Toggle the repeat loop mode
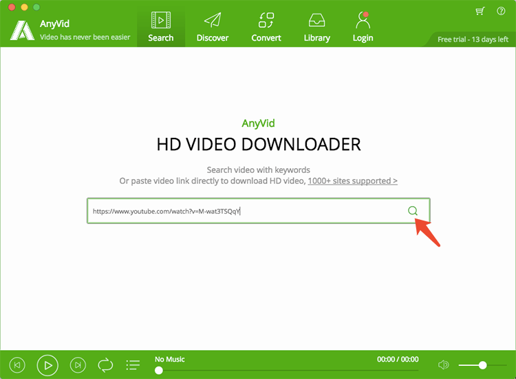516x379 pixels. coord(105,365)
